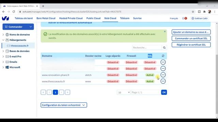The height and width of the screenshot is (122, 218).
Task: Click the Logs séparés column header
Action: tap(113, 56)
